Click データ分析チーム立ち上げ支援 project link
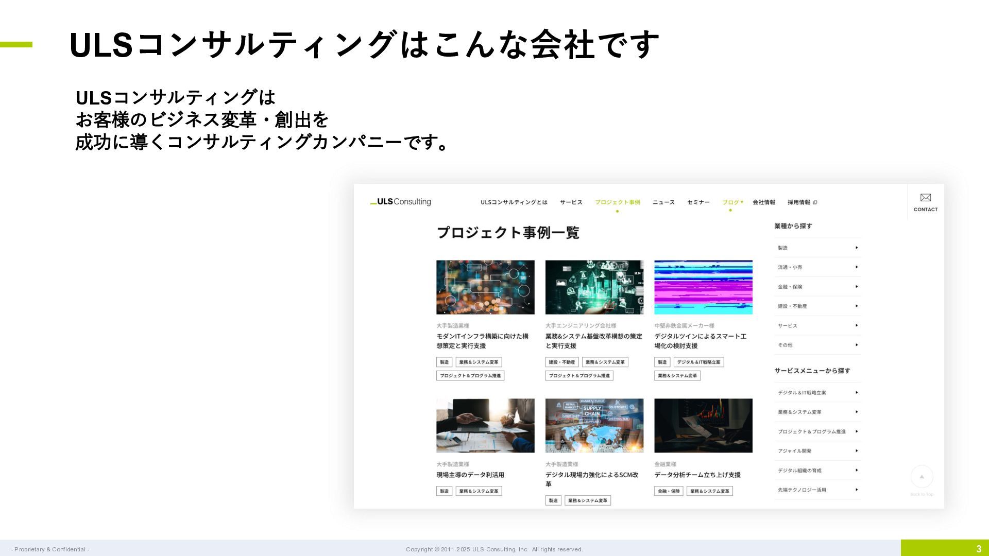This screenshot has height=556, width=989. click(x=697, y=475)
